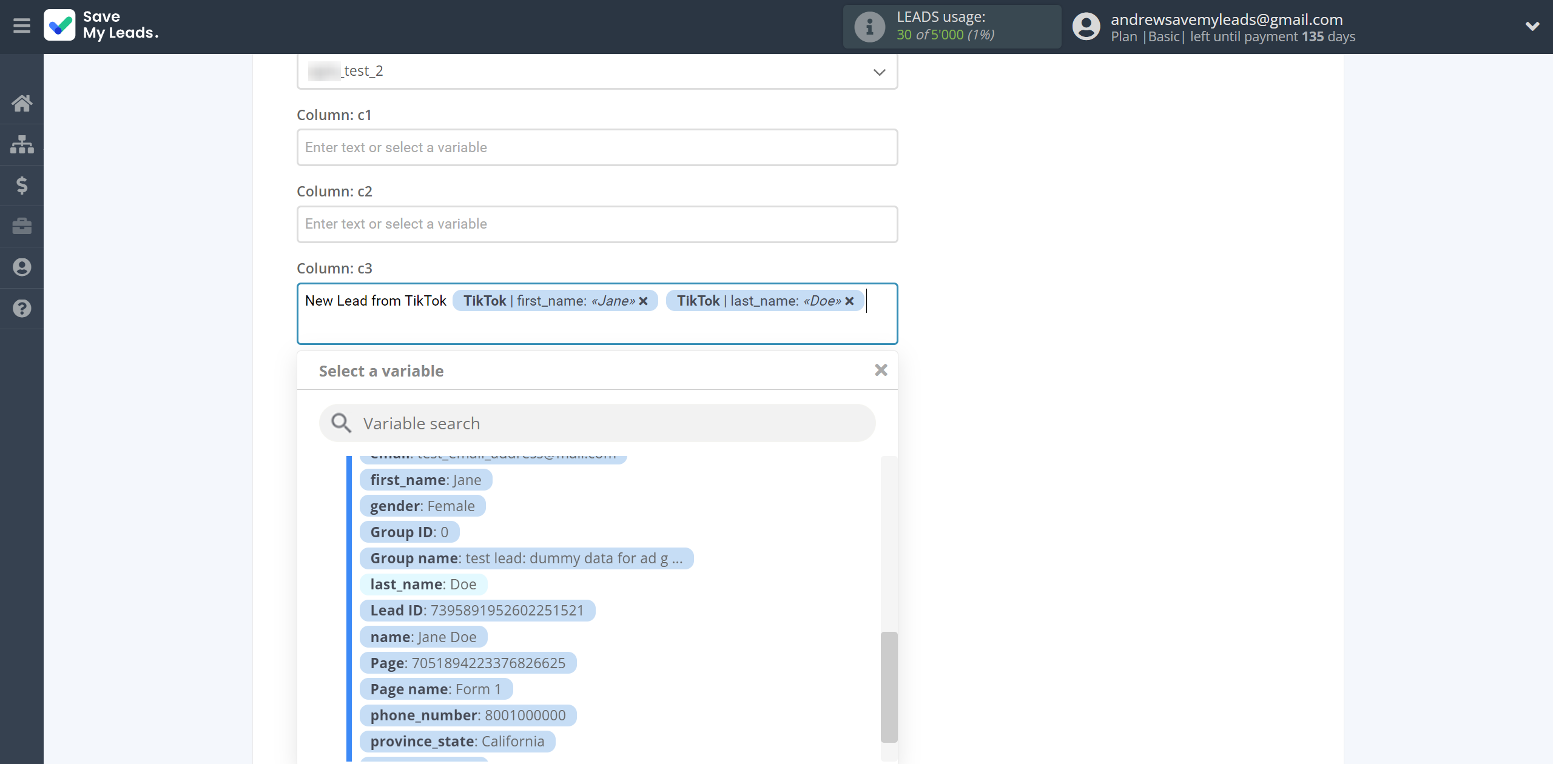Expand the account dropdown chevron
1553x764 pixels.
coord(1532,26)
